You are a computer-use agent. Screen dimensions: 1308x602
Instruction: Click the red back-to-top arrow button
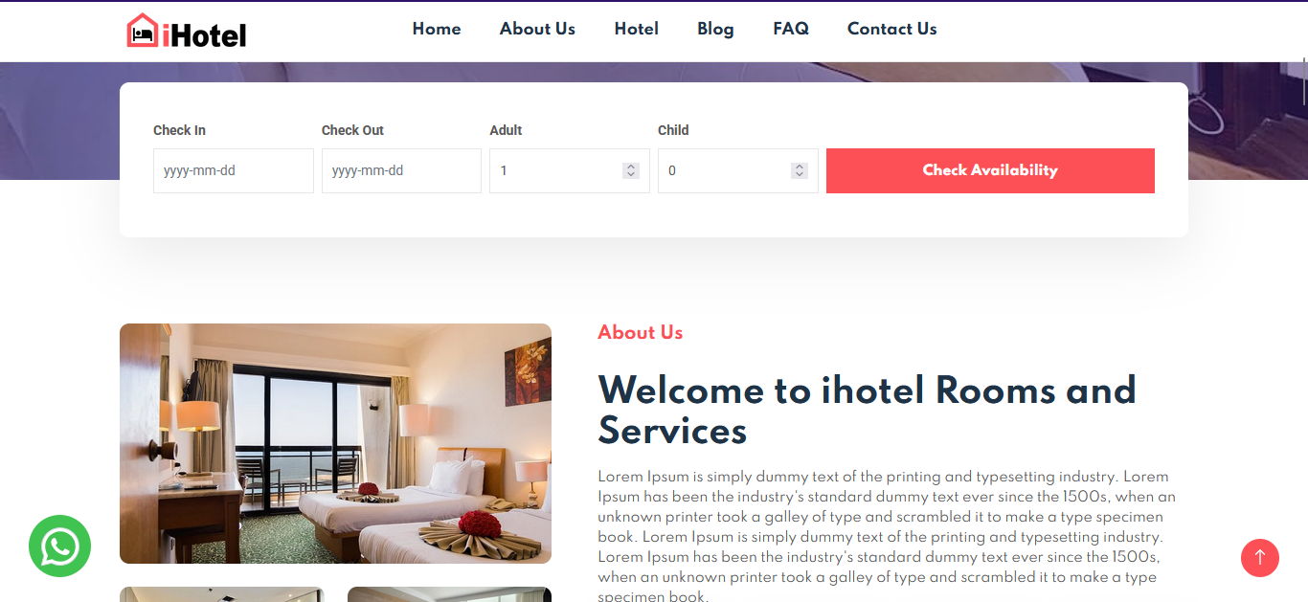(1260, 558)
